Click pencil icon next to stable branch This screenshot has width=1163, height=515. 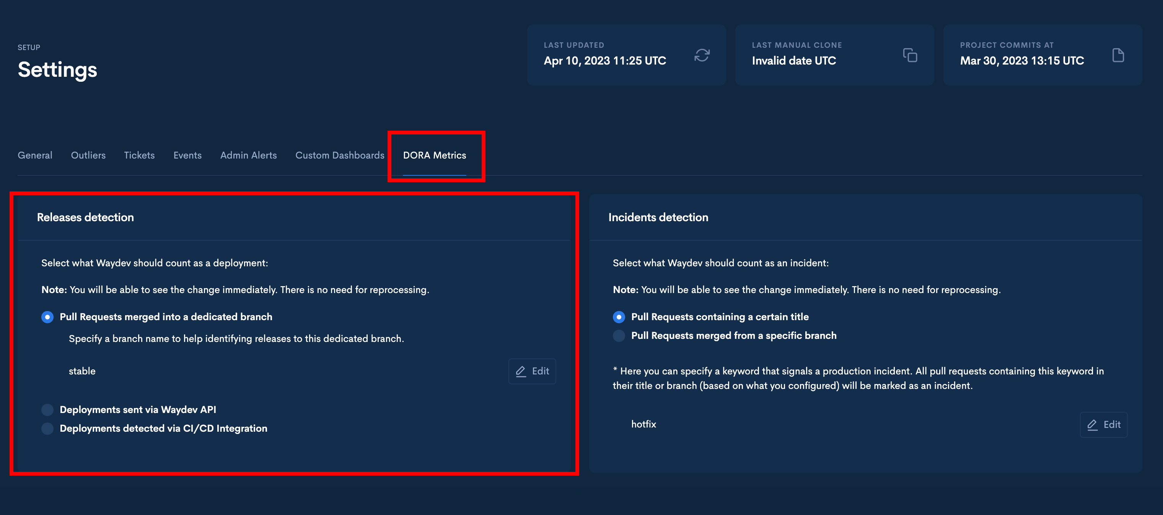[521, 371]
